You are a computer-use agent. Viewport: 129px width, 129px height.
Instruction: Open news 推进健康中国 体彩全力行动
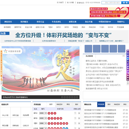click(x=97, y=89)
